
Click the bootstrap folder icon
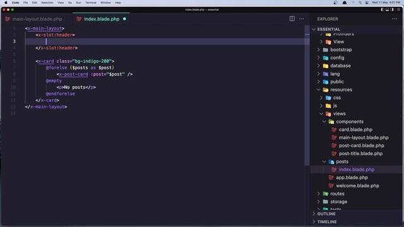point(326,50)
